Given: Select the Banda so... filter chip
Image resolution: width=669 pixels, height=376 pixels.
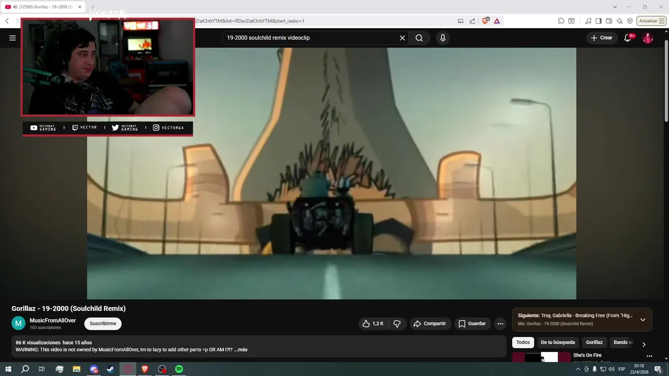Looking at the screenshot, I should point(622,343).
